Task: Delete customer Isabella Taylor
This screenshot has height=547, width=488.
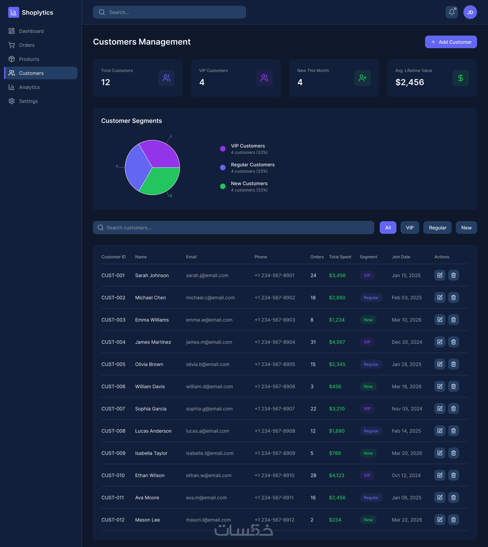Action: click(453, 453)
